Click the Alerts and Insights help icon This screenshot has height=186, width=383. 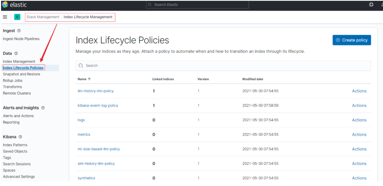(x=43, y=108)
